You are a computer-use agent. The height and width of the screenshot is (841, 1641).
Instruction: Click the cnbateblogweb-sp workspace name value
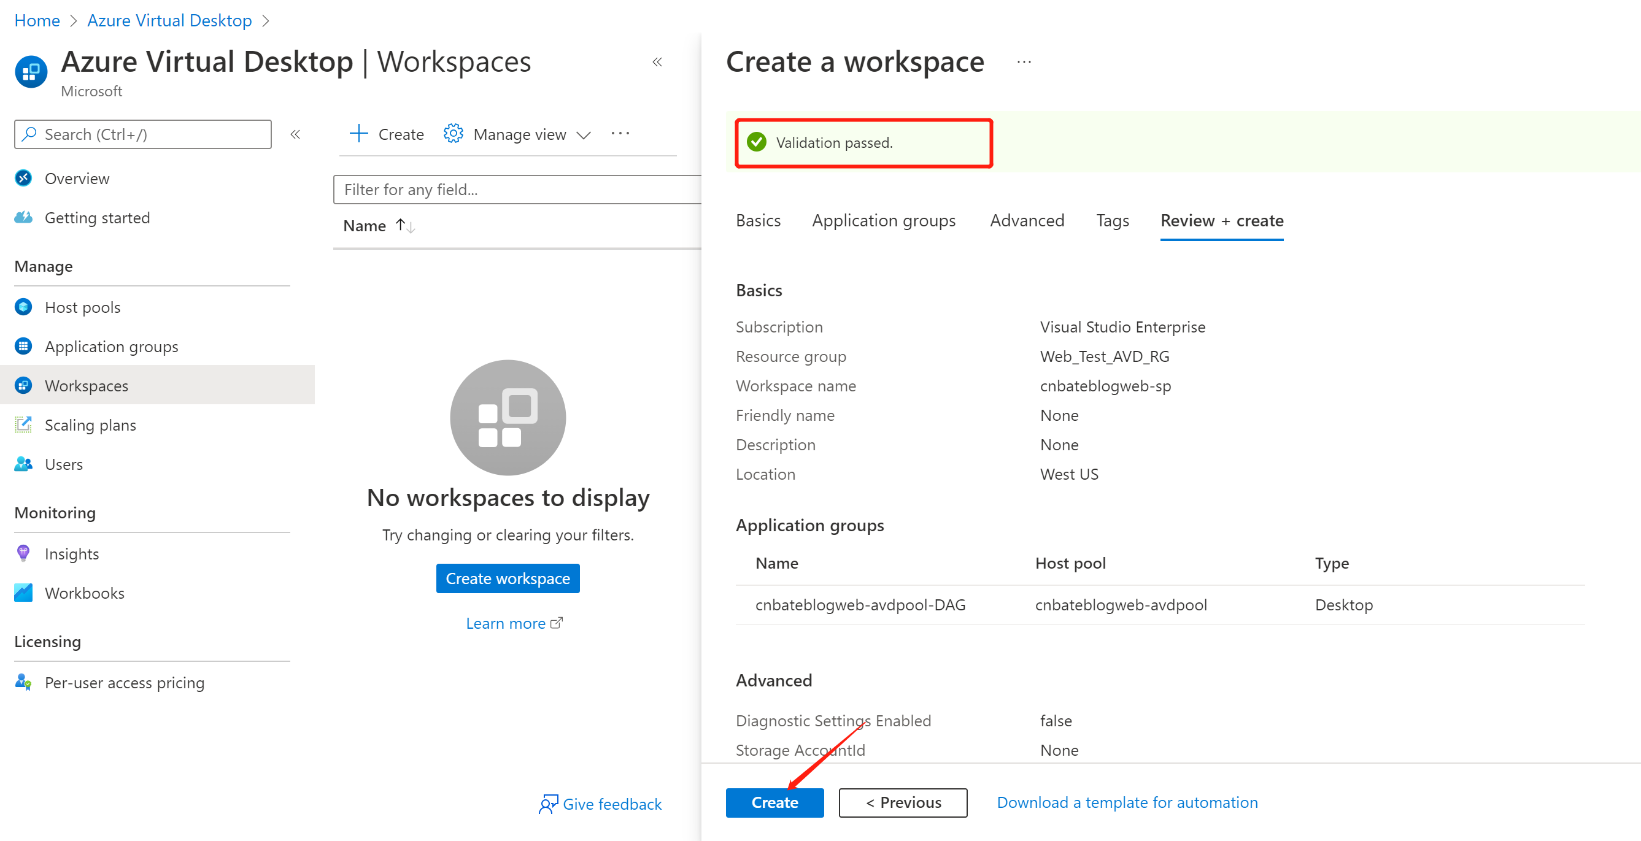click(x=1105, y=385)
